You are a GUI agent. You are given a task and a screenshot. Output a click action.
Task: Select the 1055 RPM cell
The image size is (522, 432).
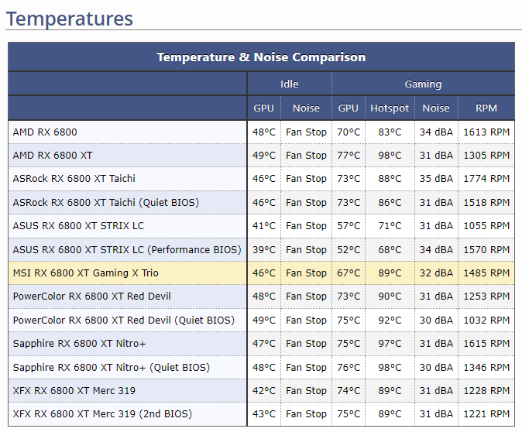pyautogui.click(x=486, y=225)
